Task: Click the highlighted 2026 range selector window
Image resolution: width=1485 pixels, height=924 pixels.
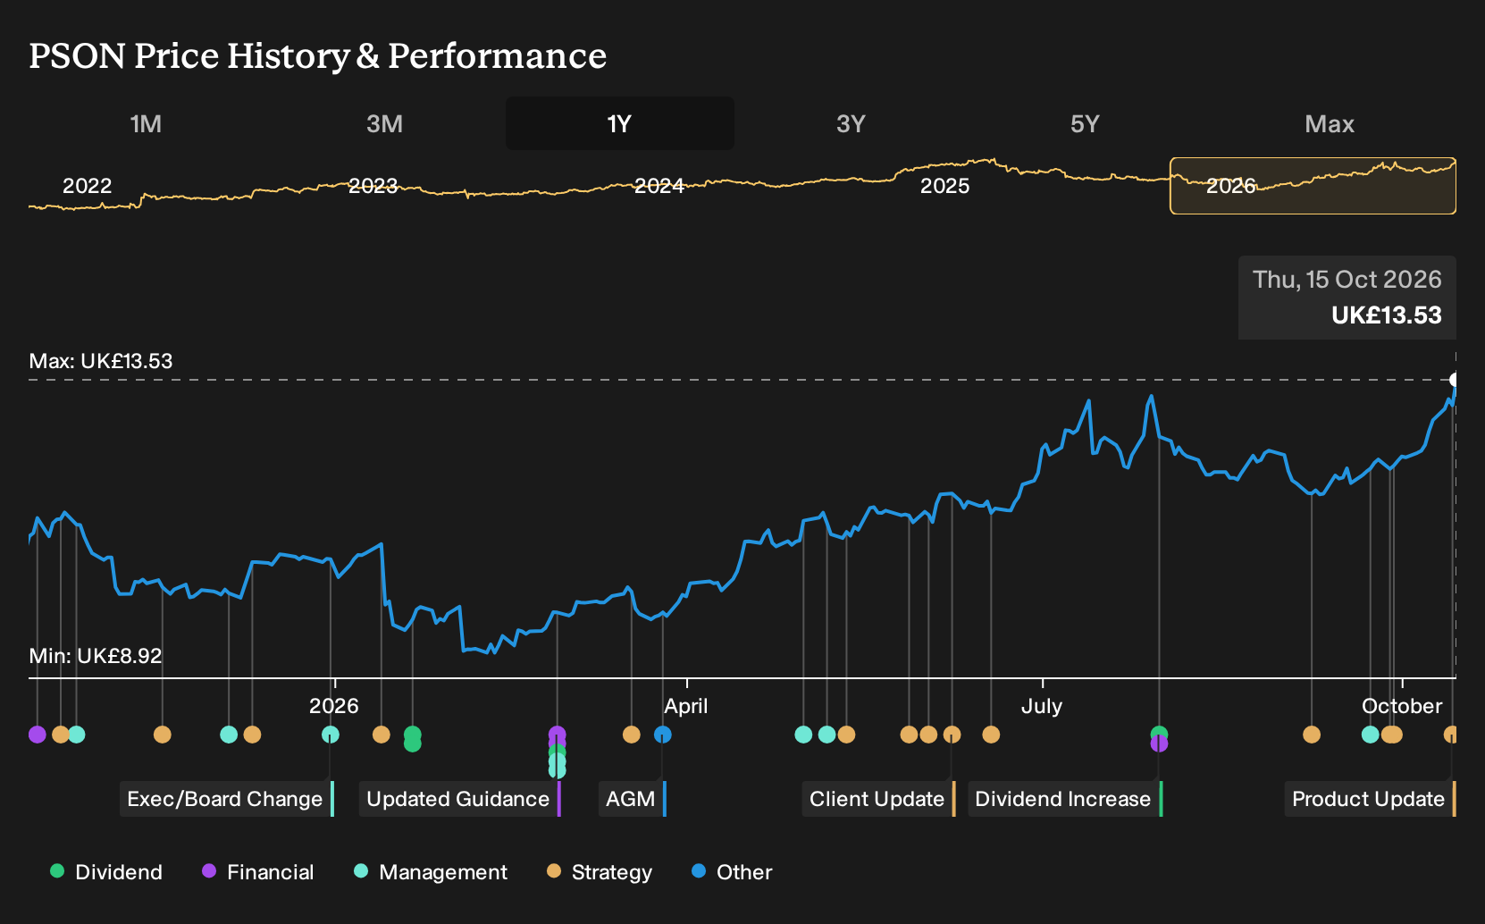Action: point(1313,186)
